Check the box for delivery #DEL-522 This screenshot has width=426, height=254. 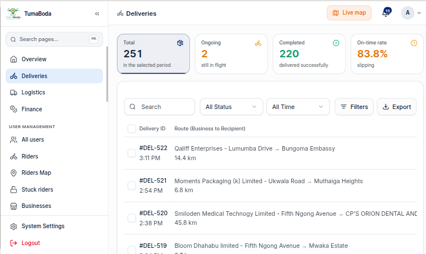click(x=132, y=153)
